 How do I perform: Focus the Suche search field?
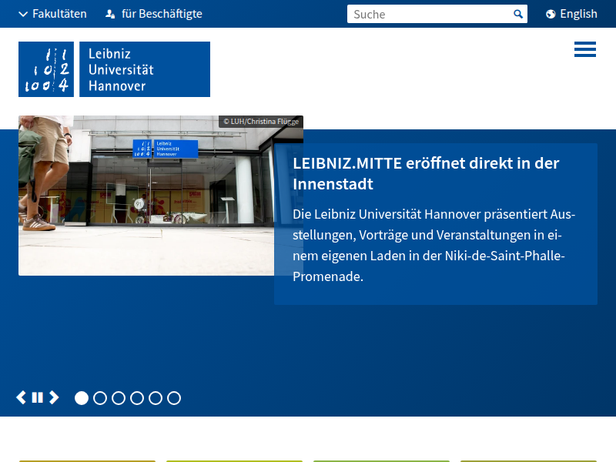pyautogui.click(x=430, y=14)
